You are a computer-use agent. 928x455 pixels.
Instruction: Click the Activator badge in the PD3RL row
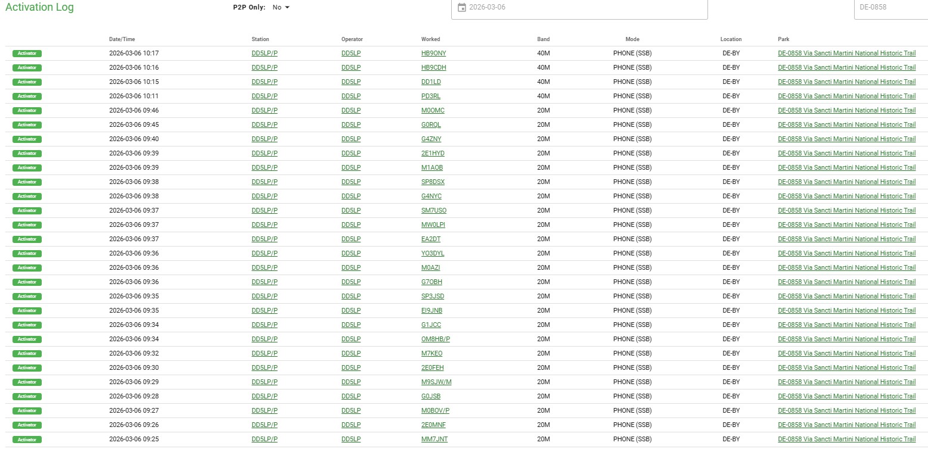tap(27, 96)
